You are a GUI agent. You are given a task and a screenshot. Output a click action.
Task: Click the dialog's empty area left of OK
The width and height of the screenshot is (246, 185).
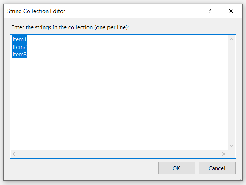point(83,168)
